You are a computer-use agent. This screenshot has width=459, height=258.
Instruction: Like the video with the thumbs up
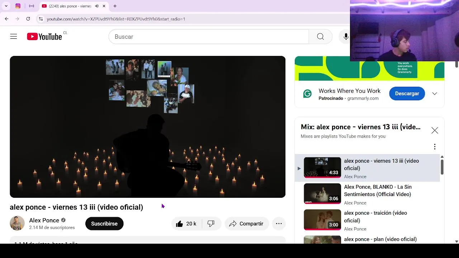(186, 224)
